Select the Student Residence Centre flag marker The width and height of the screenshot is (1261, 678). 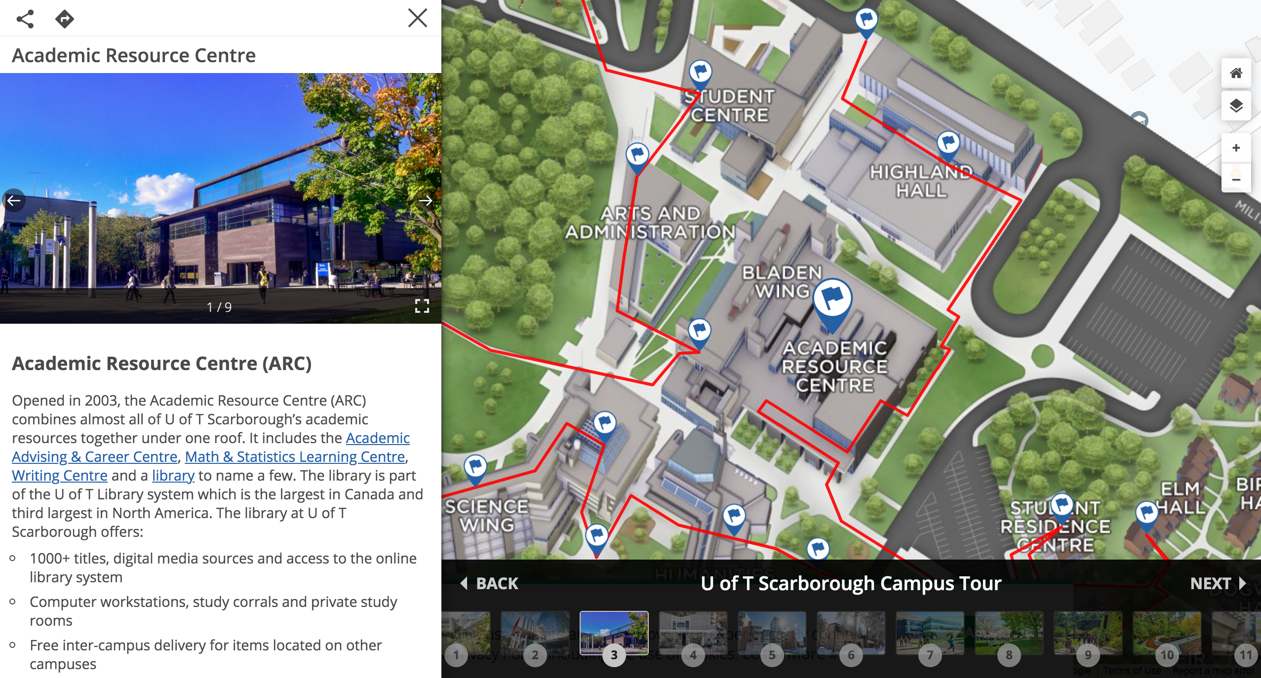[x=1062, y=508]
